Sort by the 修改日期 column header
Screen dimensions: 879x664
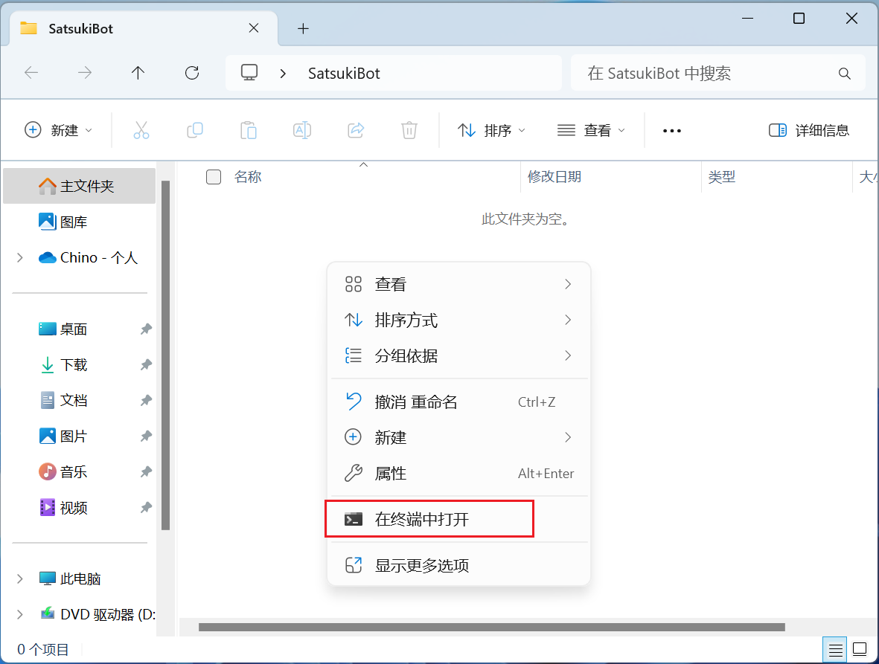tap(554, 177)
